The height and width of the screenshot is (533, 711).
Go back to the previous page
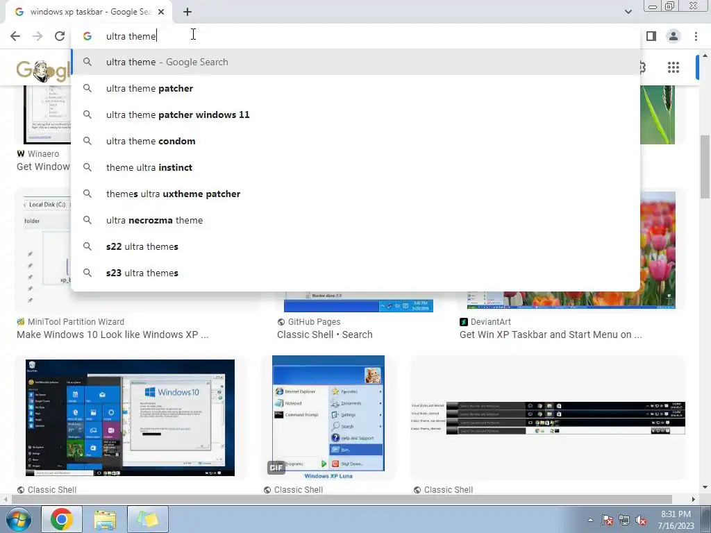tap(15, 36)
